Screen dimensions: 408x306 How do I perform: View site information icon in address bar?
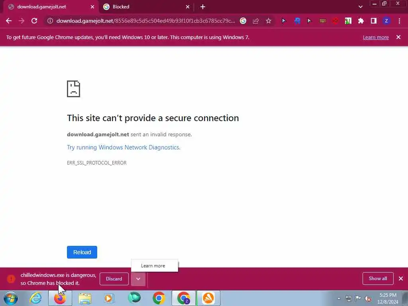pyautogui.click(x=50, y=21)
